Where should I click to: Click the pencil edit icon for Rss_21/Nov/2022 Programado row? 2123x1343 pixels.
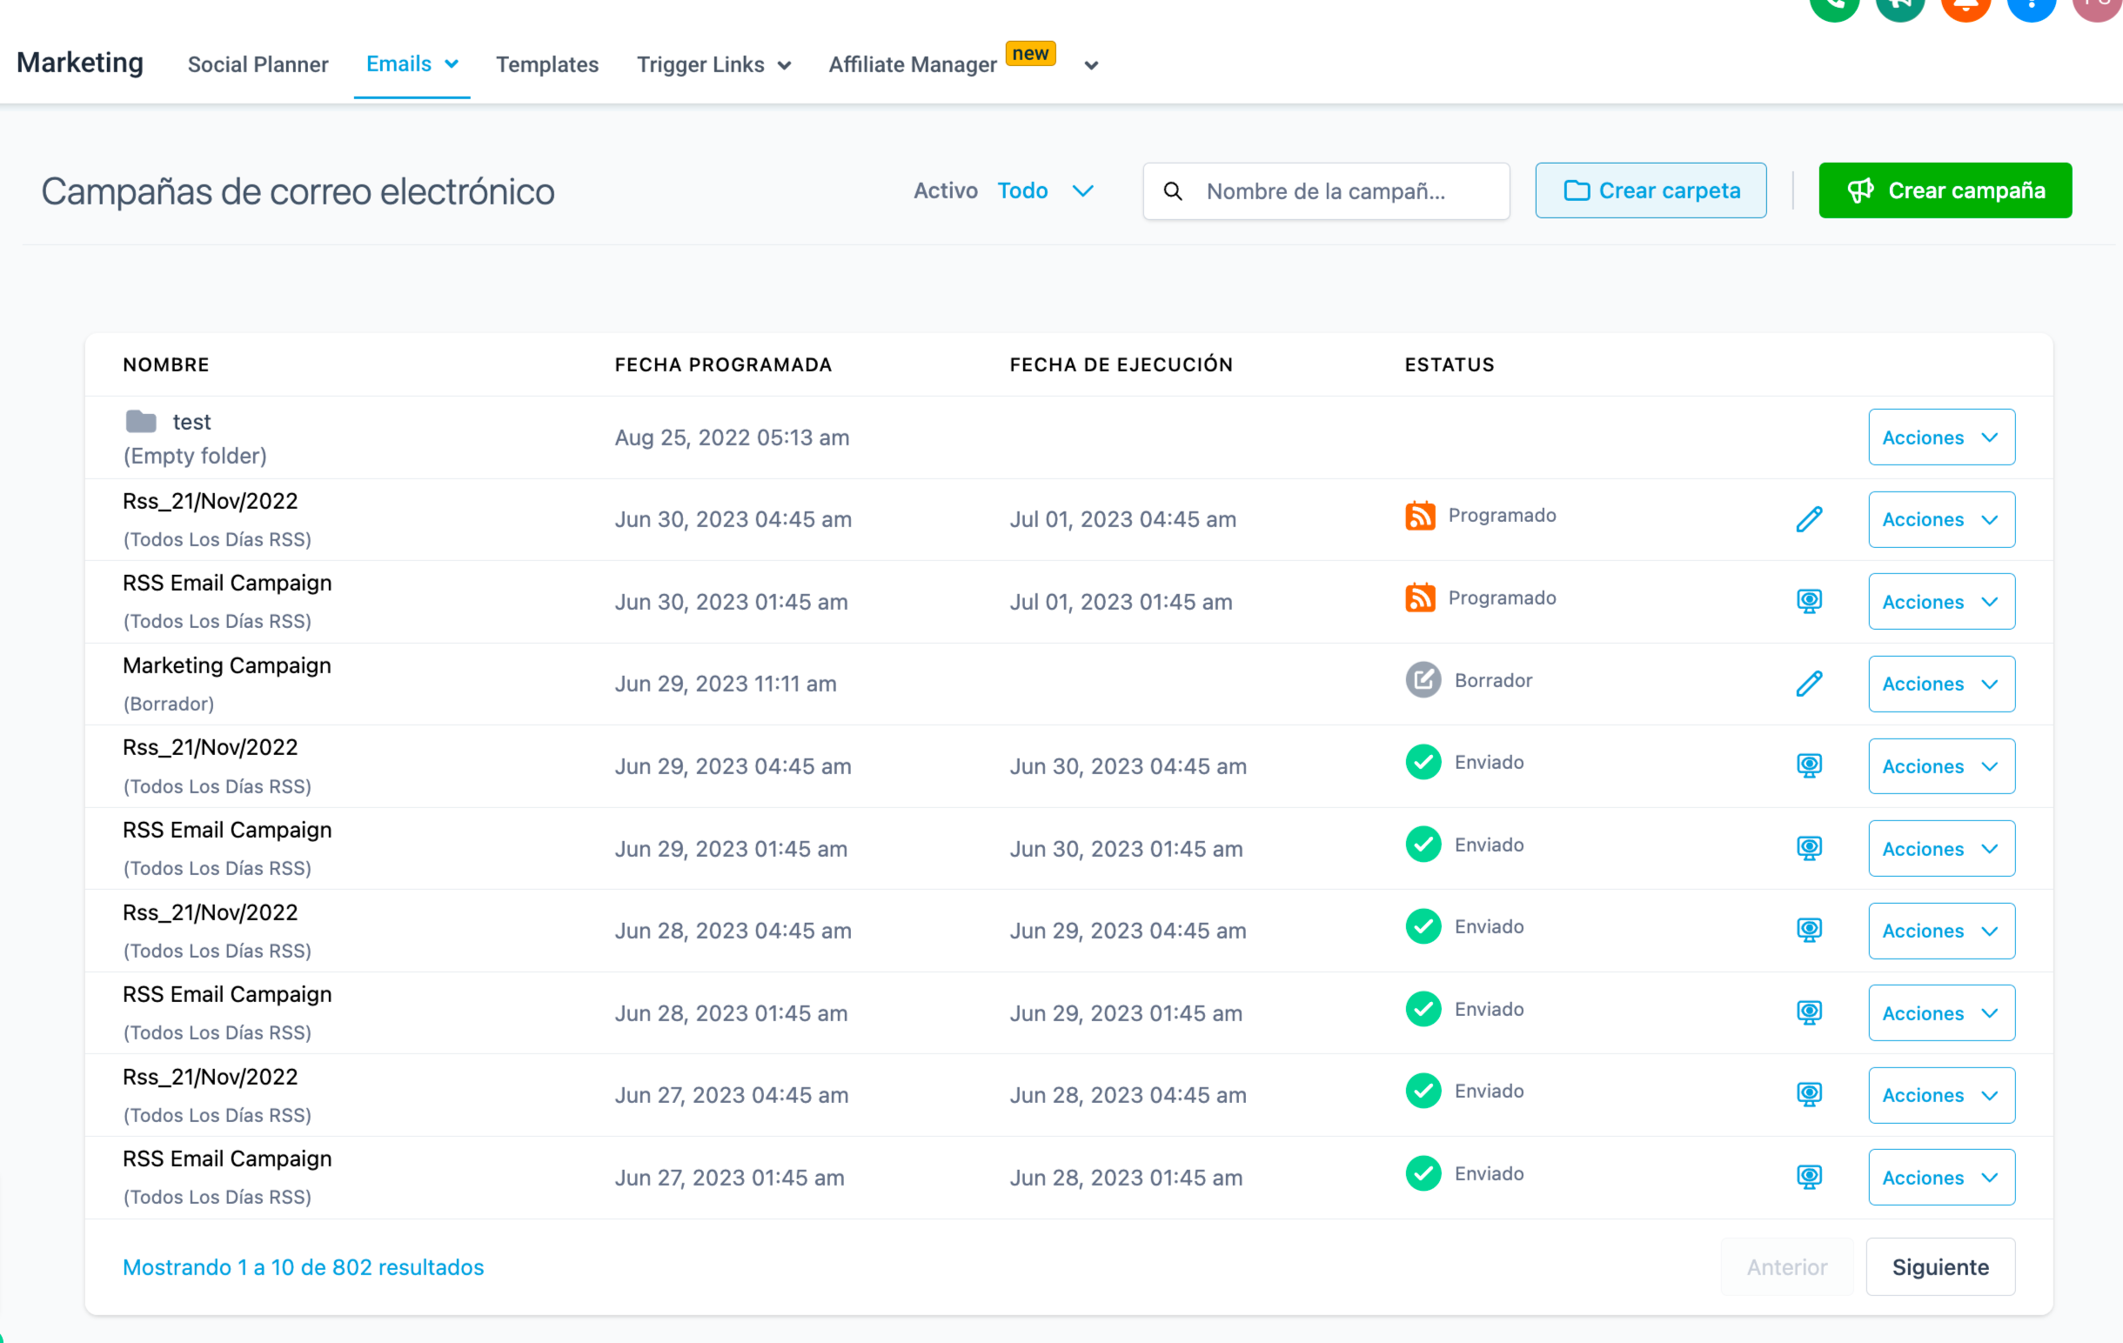coord(1808,519)
